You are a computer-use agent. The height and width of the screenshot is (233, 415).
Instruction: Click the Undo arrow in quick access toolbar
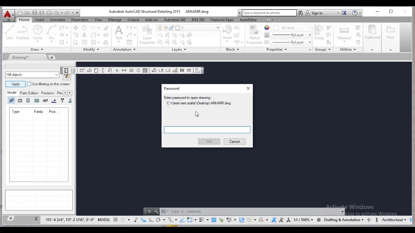click(x=57, y=13)
